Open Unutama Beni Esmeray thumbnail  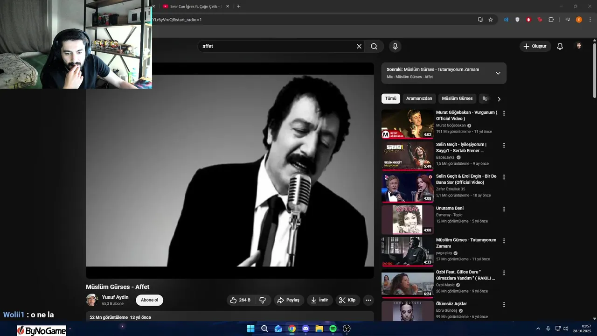407,220
